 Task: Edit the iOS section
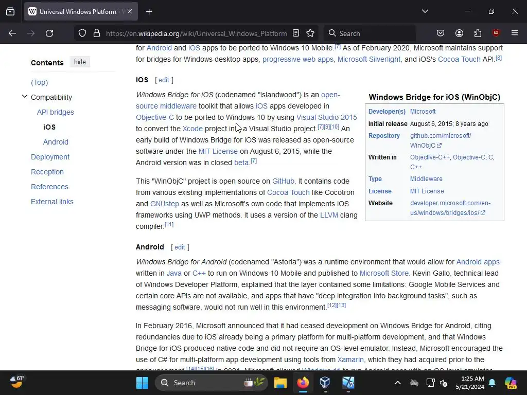tap(164, 80)
